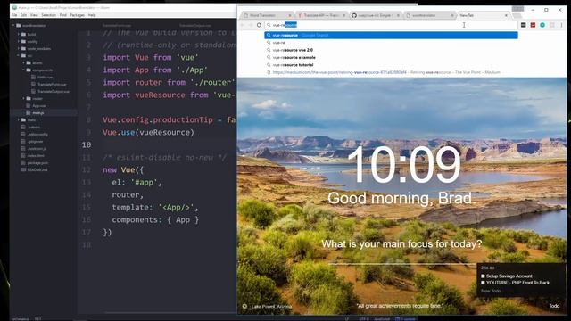The height and width of the screenshot is (321, 571).
Task: Click the green circular extension icon
Action: [542, 25]
